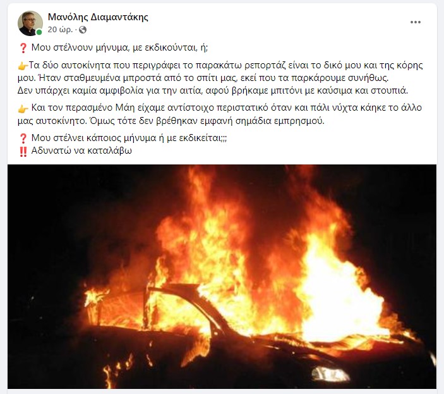Click the first red question mark emoji
Screen dimensions: 444x394
coord(23,47)
